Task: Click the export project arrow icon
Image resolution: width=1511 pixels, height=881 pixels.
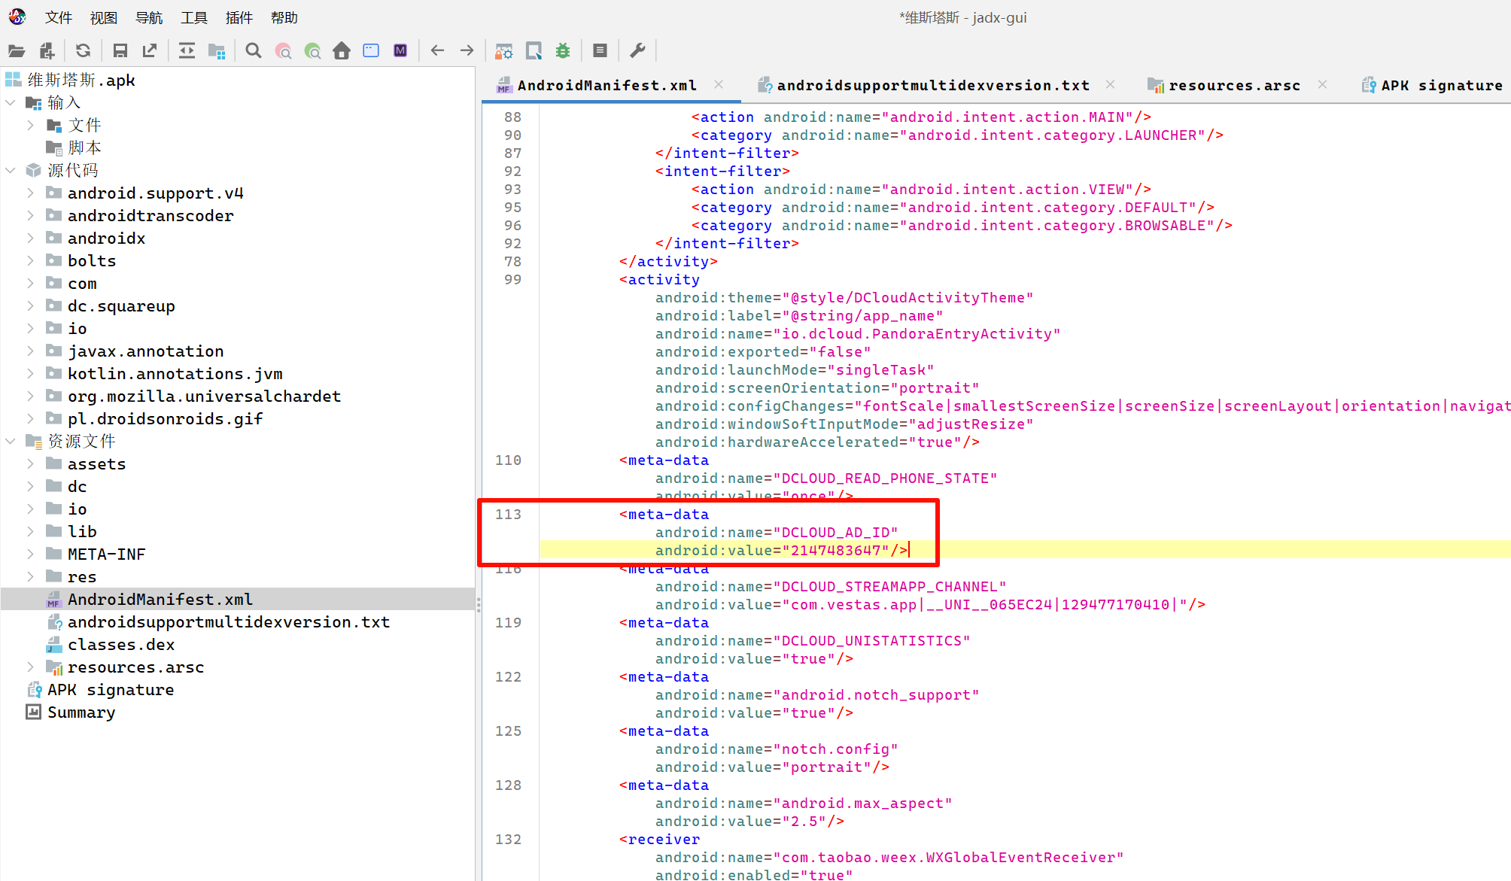Action: pos(150,50)
